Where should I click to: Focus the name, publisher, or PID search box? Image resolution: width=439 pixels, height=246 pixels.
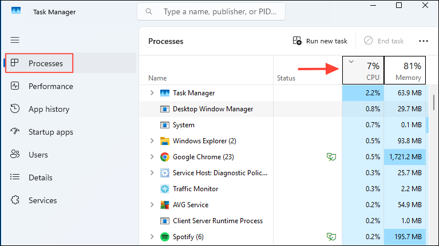[x=211, y=11]
